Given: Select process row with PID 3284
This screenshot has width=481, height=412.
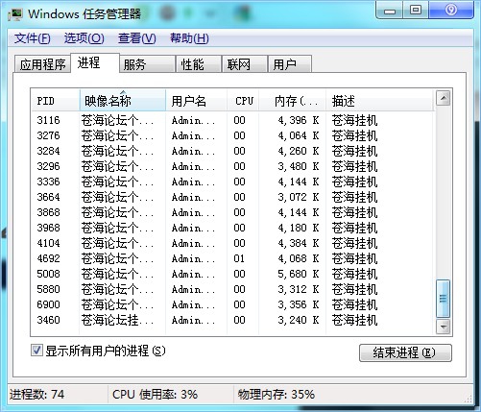Looking at the screenshot, I should click(232, 151).
